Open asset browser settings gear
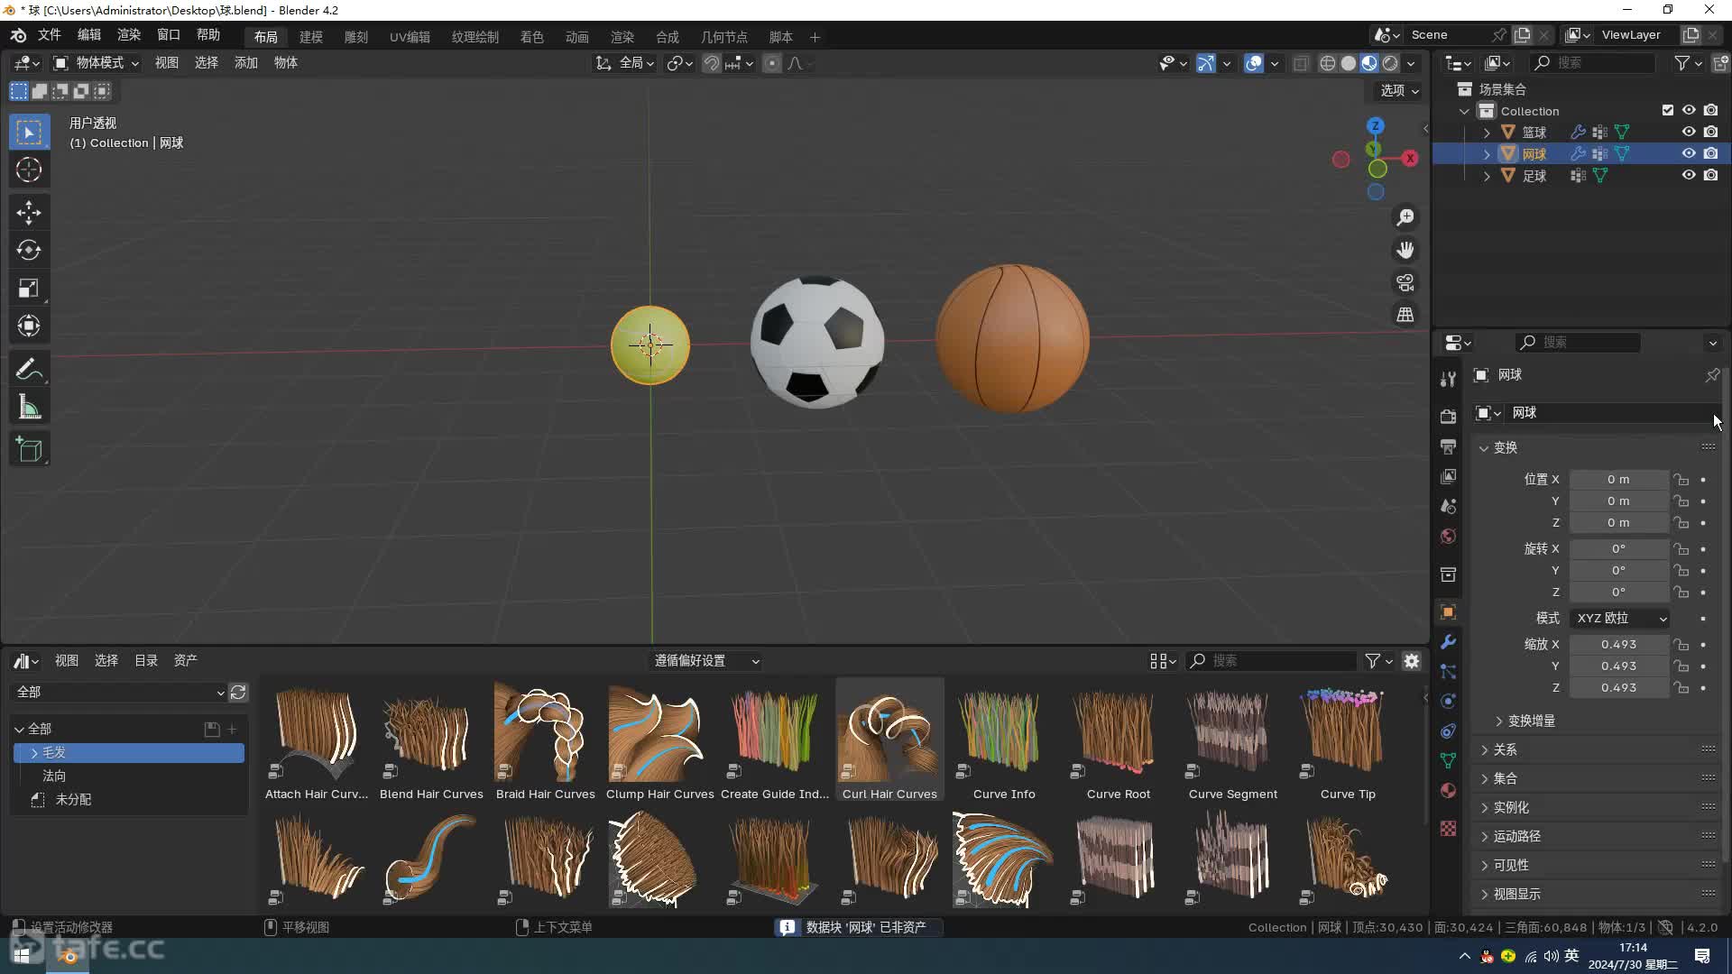This screenshot has height=974, width=1732. click(x=1412, y=661)
